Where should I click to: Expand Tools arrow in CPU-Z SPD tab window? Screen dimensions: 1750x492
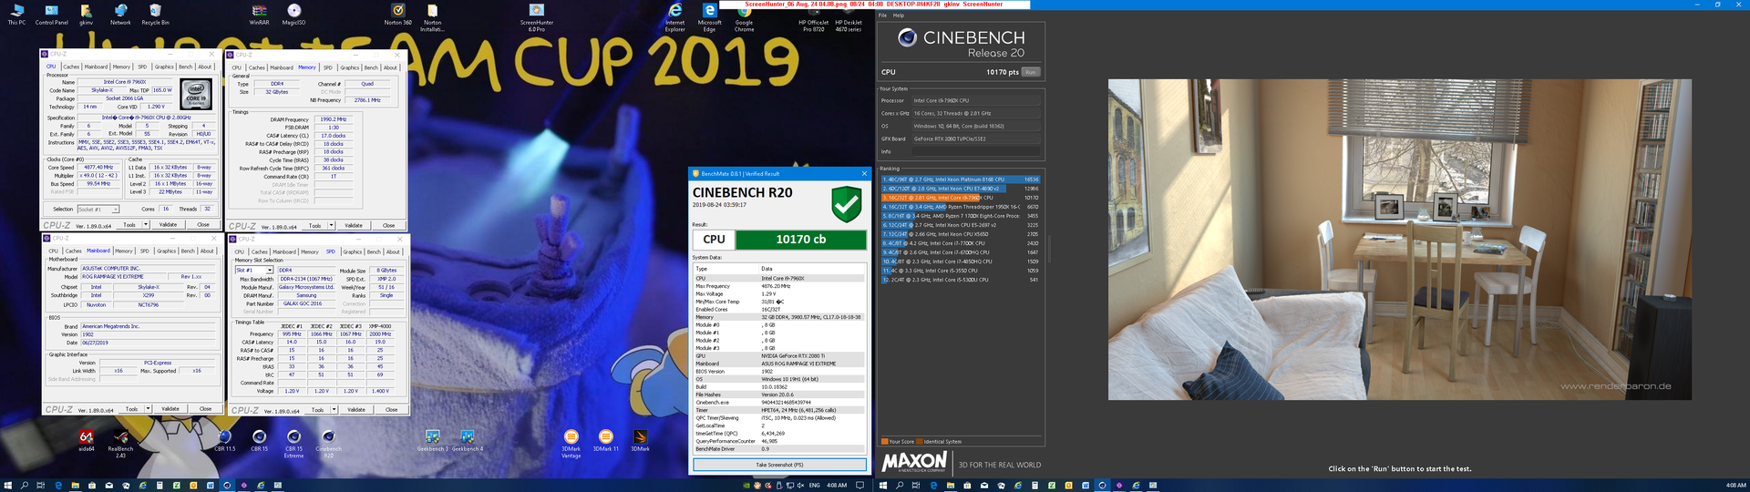334,410
